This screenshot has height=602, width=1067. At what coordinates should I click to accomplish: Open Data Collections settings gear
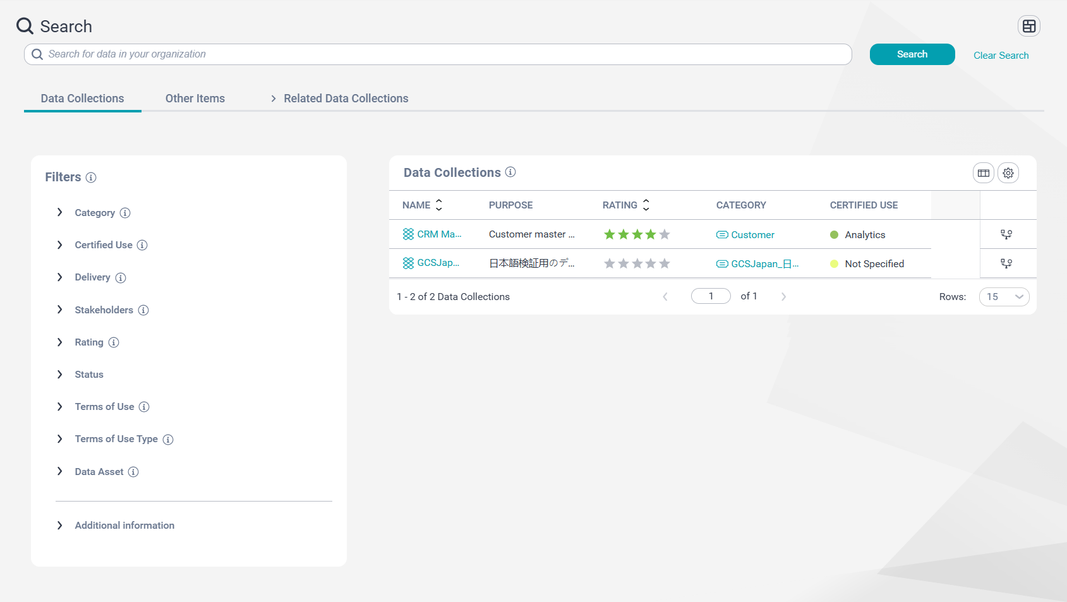(1008, 173)
